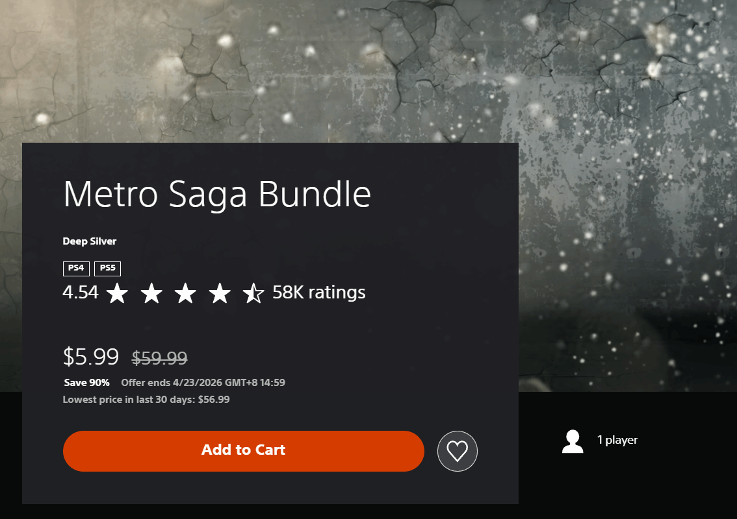Click the PS4 platform tag

point(76,269)
